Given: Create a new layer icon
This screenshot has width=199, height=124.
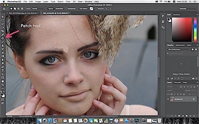Looking at the screenshot, I should pos(190,116).
